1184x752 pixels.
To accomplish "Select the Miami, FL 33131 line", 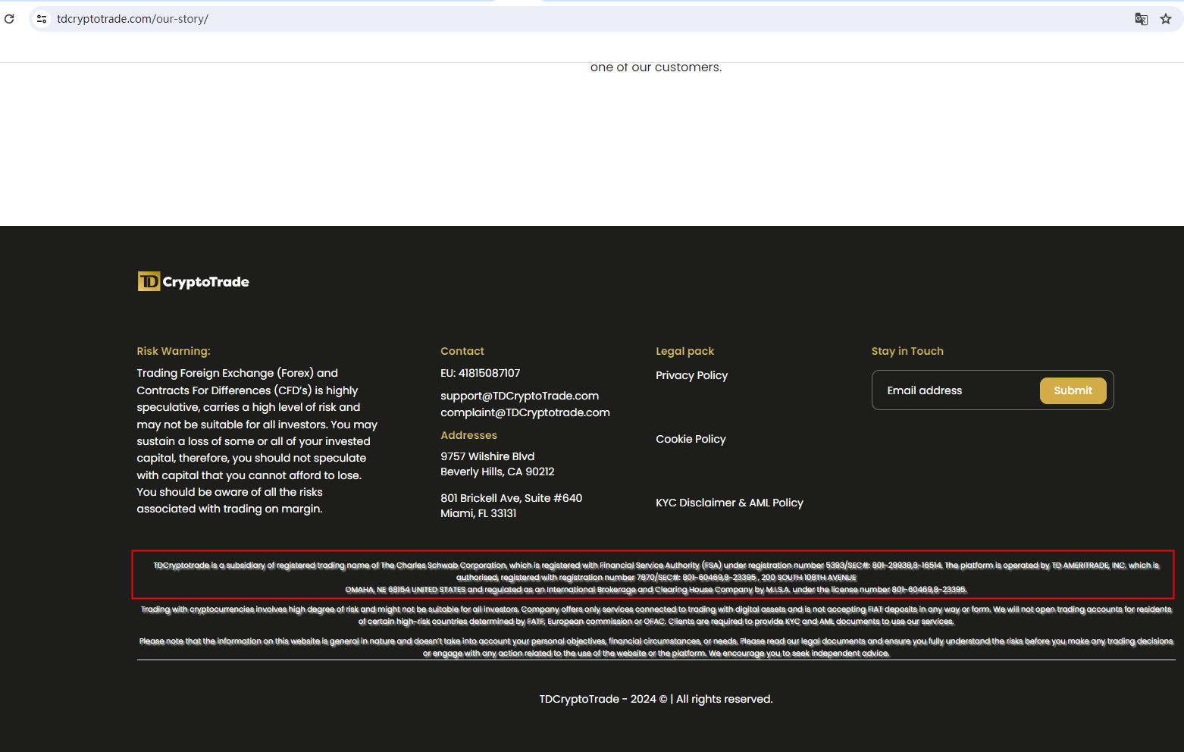I will click(x=478, y=513).
